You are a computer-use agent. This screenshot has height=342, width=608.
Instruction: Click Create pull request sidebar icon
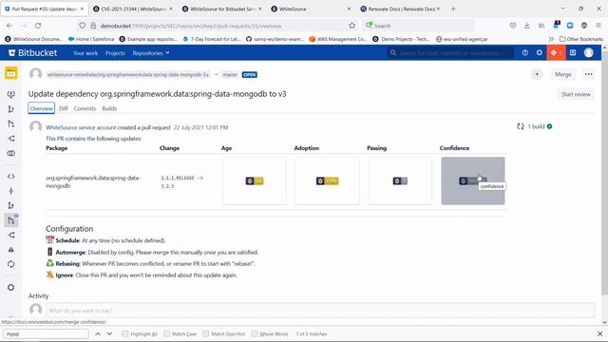click(x=10, y=123)
